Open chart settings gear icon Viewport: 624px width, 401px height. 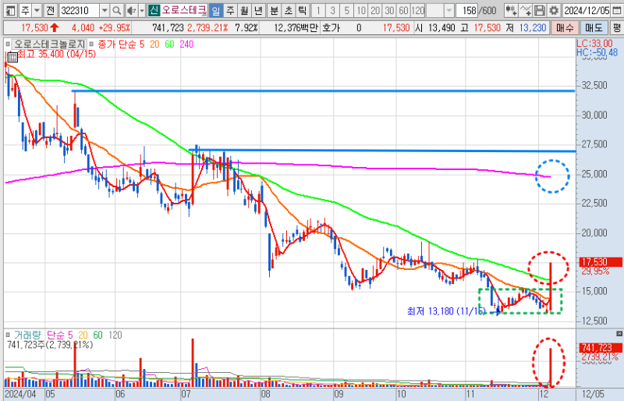coord(553,10)
